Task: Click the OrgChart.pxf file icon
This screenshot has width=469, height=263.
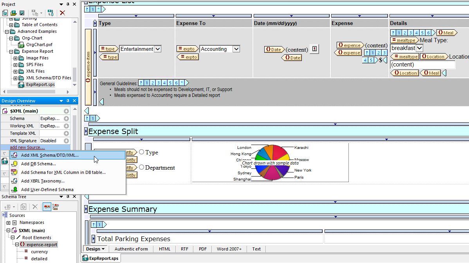Action: [22, 45]
